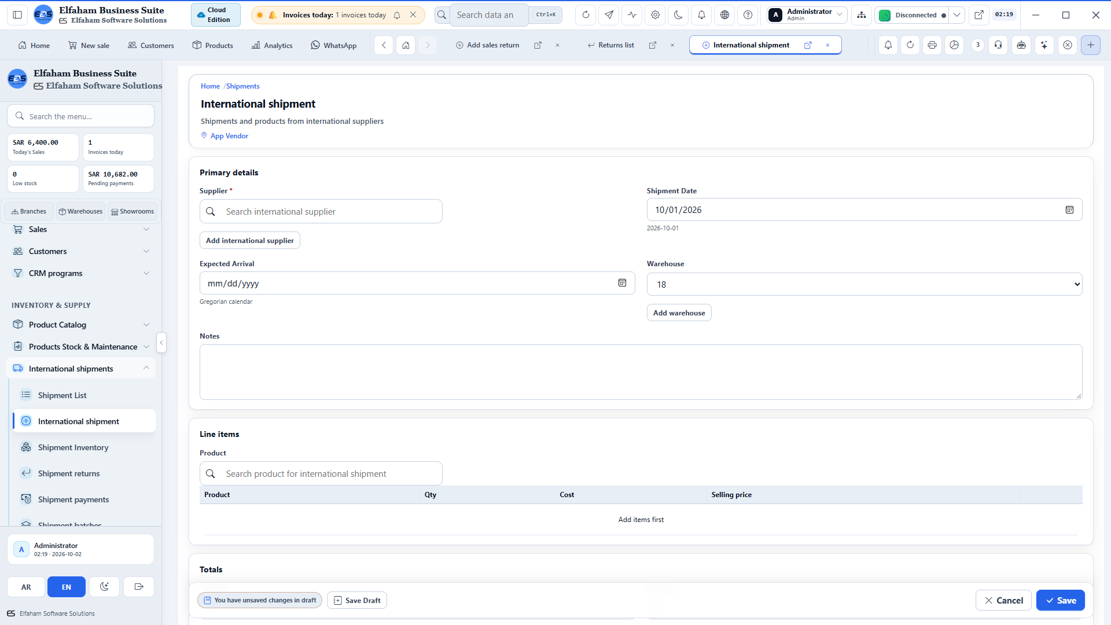Open the Warehouse dropdown showing 18
Viewport: 1111px width, 625px height.
[x=864, y=285]
